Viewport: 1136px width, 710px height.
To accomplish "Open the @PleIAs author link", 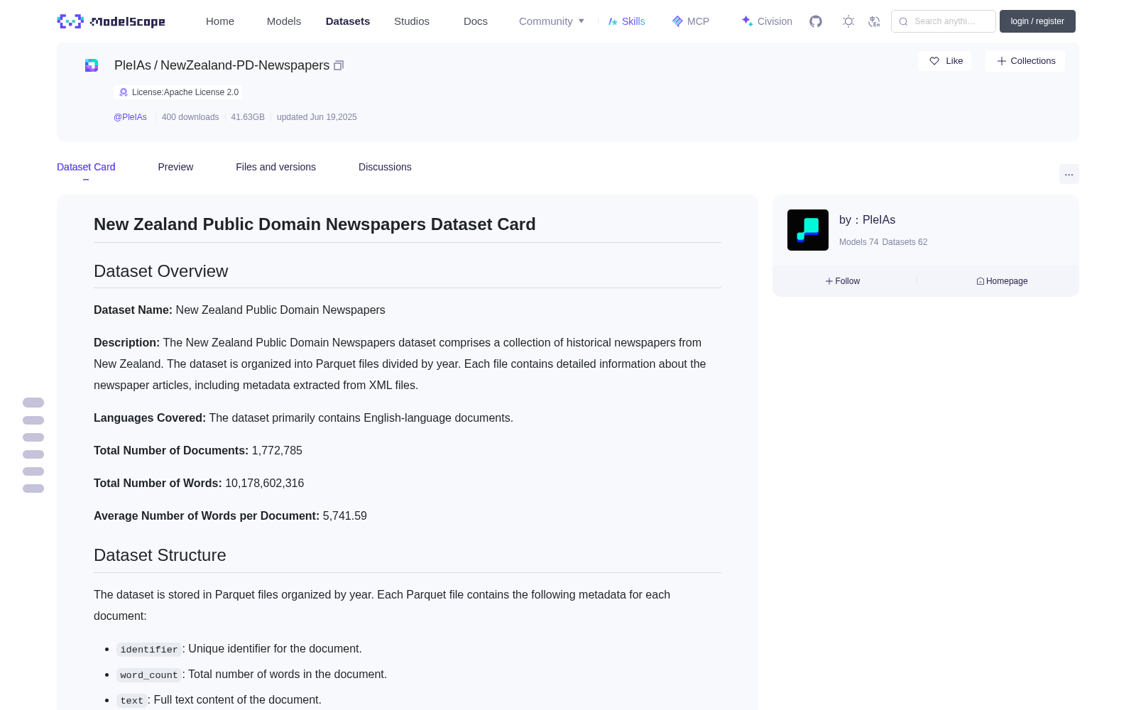I will pos(130,117).
